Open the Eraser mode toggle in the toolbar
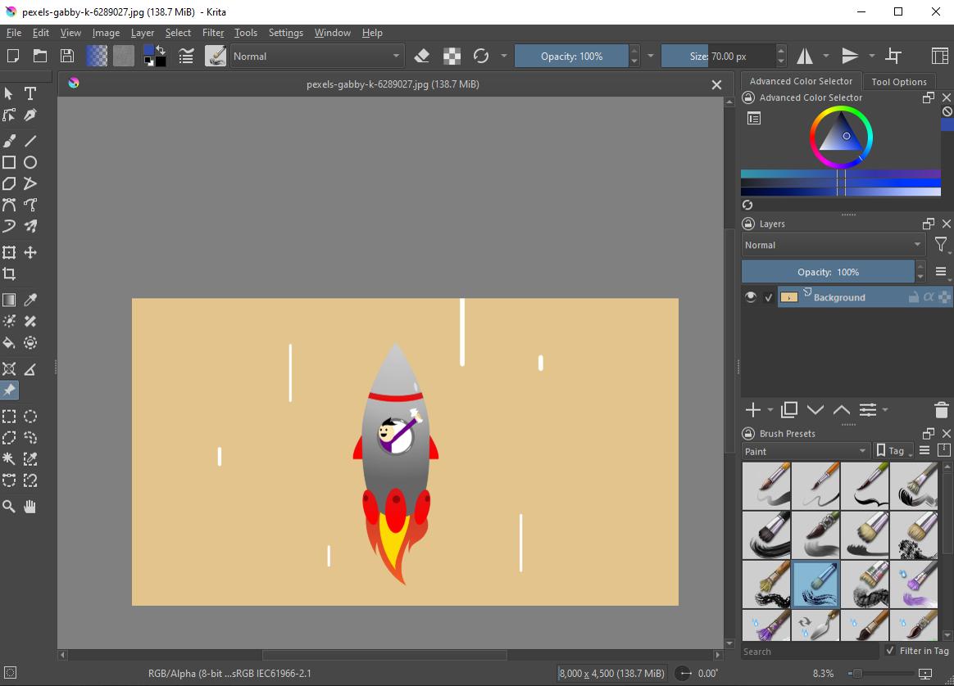This screenshot has height=686, width=954. (x=422, y=56)
